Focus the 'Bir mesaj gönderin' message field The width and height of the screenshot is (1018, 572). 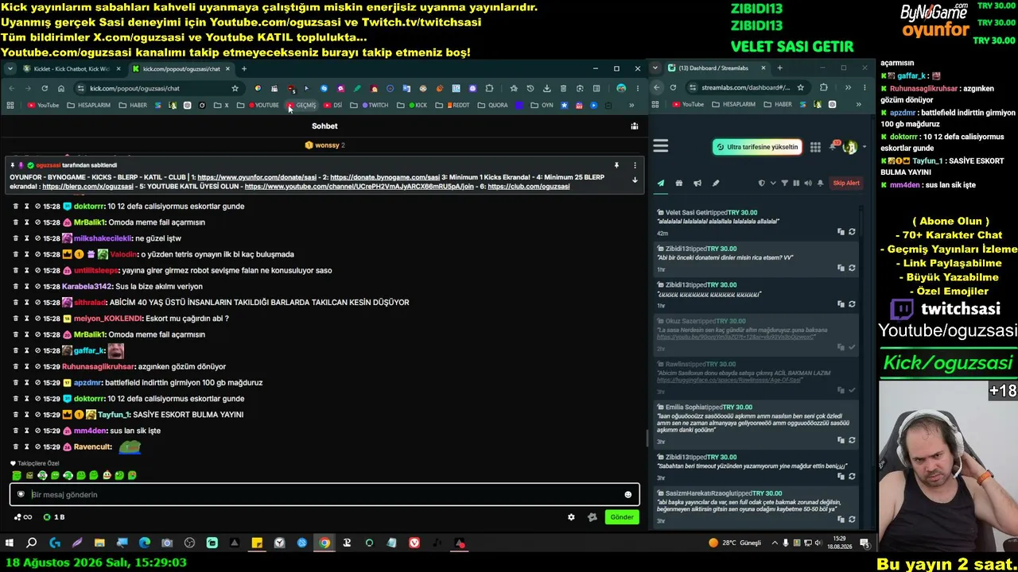[x=324, y=495]
